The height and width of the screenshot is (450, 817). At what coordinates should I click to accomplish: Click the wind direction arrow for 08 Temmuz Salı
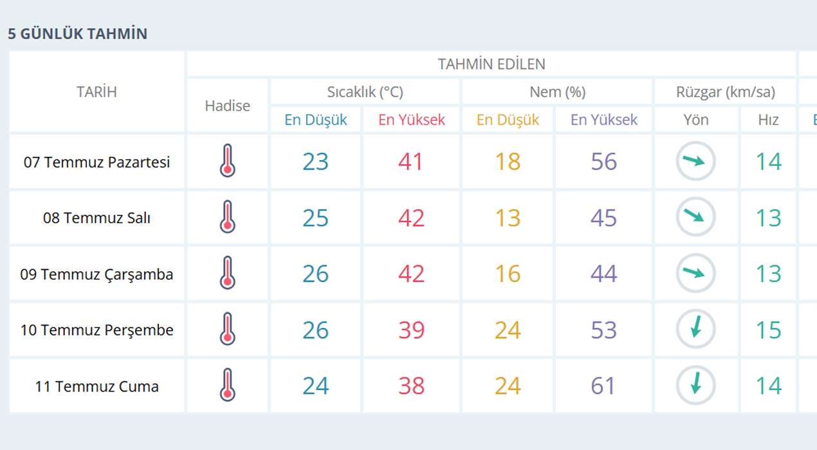click(695, 217)
